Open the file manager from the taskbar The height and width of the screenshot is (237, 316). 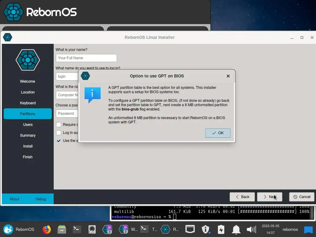point(62,229)
